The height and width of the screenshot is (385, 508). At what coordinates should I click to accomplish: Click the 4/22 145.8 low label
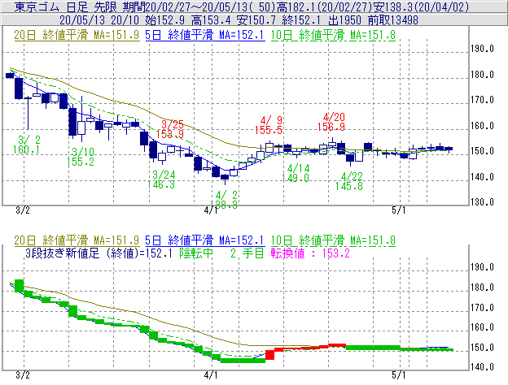coord(349,181)
